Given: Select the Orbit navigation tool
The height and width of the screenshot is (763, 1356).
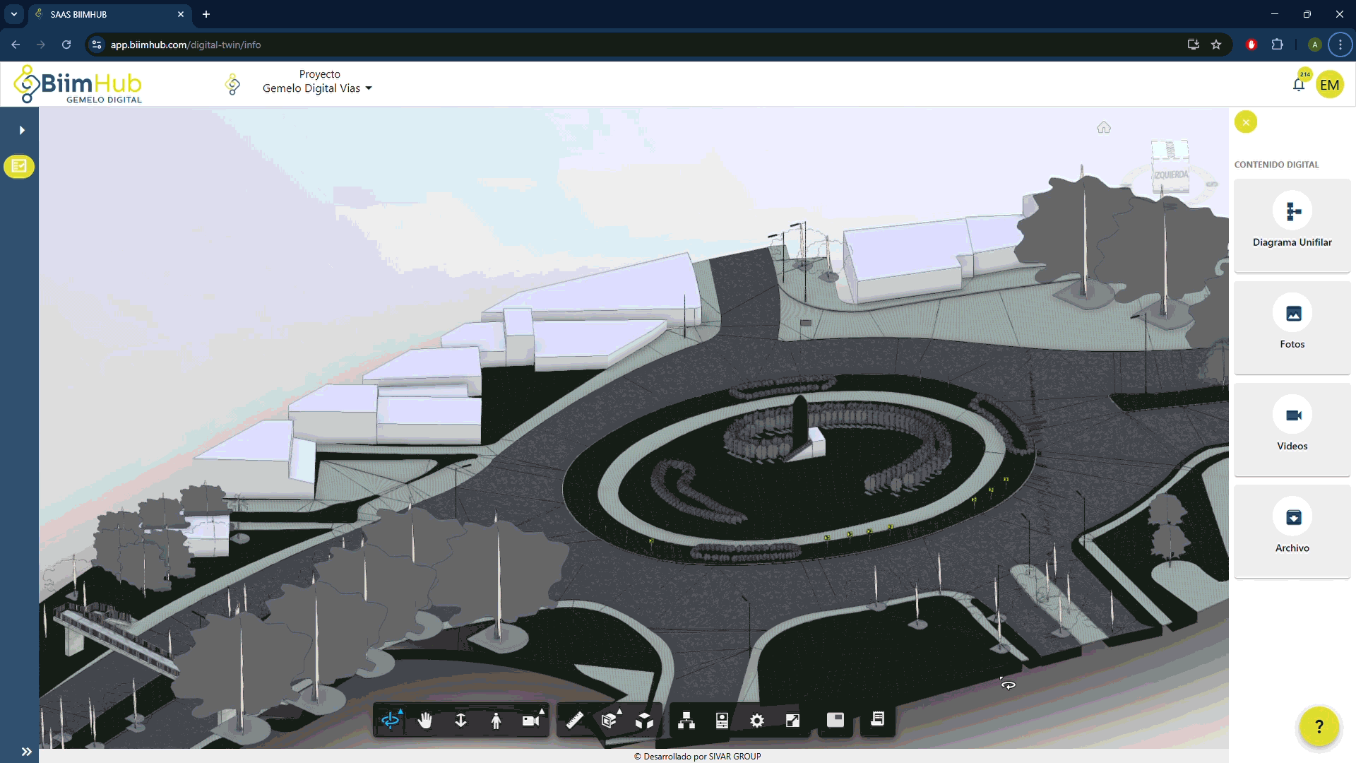Looking at the screenshot, I should 390,720.
